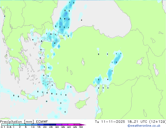166x128 pixels.
Task: Click the '0.1' legend scale number
Action: click(x=3, y=127)
